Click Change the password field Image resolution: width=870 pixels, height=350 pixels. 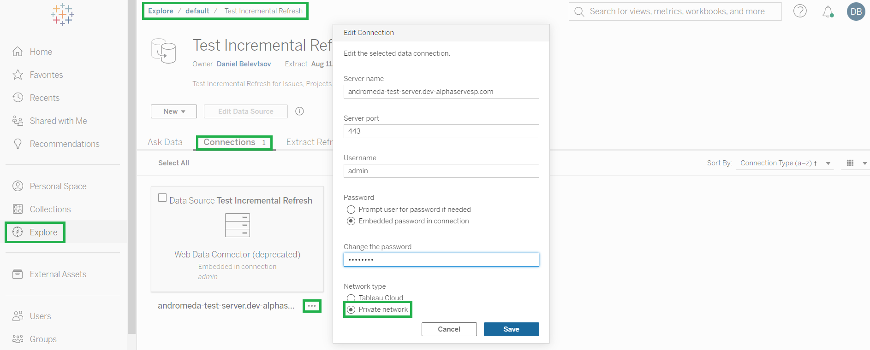(x=441, y=260)
